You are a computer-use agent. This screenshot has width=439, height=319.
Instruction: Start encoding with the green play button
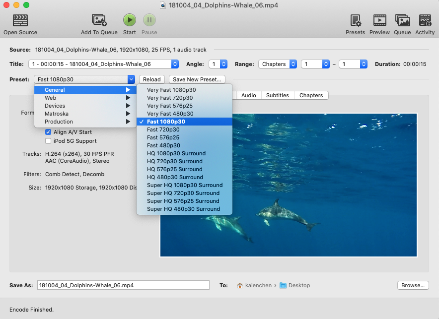pyautogui.click(x=129, y=20)
